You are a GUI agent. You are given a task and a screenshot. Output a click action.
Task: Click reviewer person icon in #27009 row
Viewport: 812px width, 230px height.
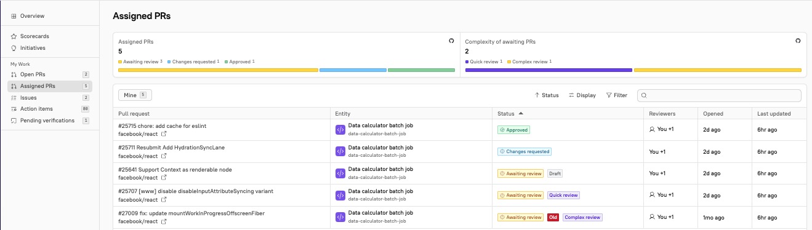click(x=653, y=217)
